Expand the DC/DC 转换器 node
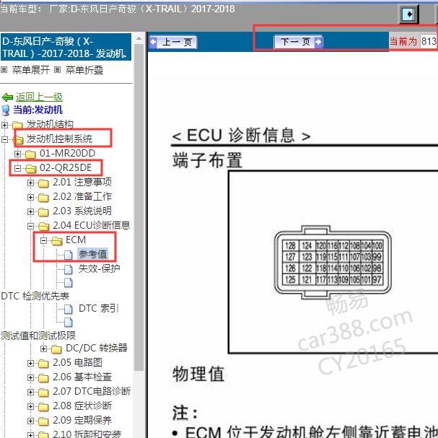The width and height of the screenshot is (438, 438). [x=43, y=349]
